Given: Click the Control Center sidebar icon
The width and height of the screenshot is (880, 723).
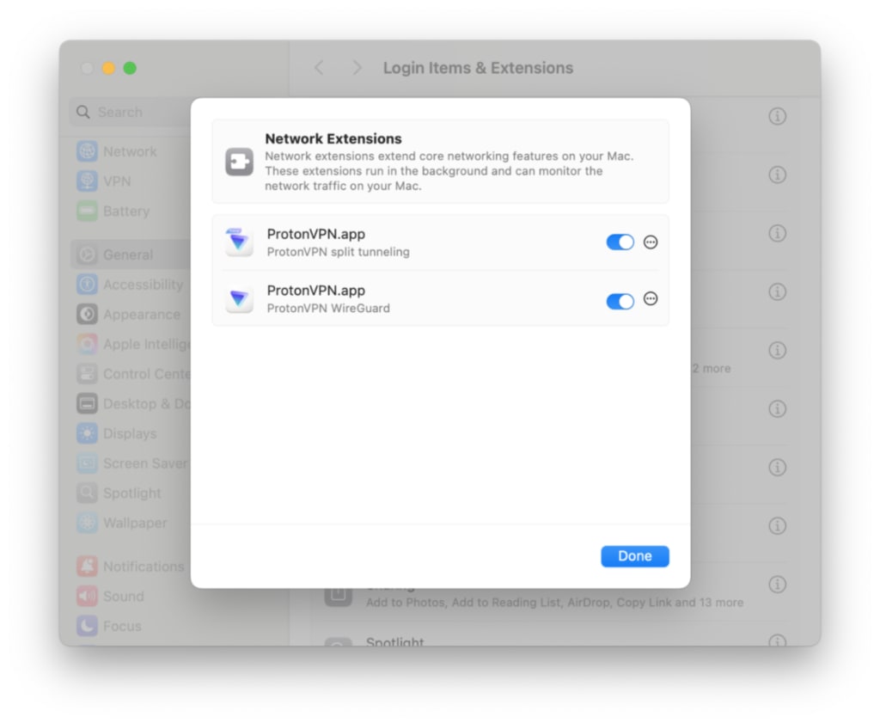Looking at the screenshot, I should (88, 374).
